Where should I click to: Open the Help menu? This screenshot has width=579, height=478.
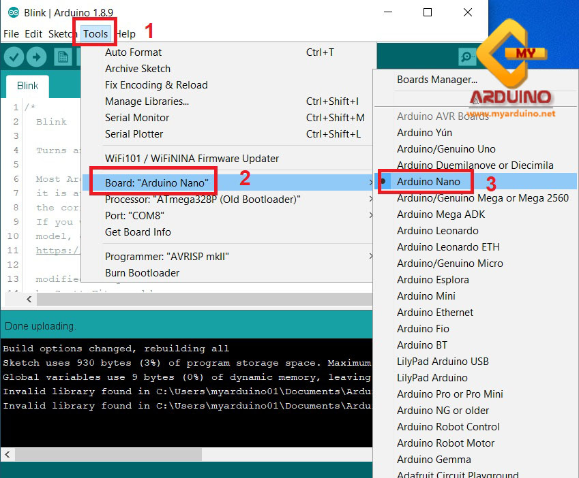click(125, 33)
